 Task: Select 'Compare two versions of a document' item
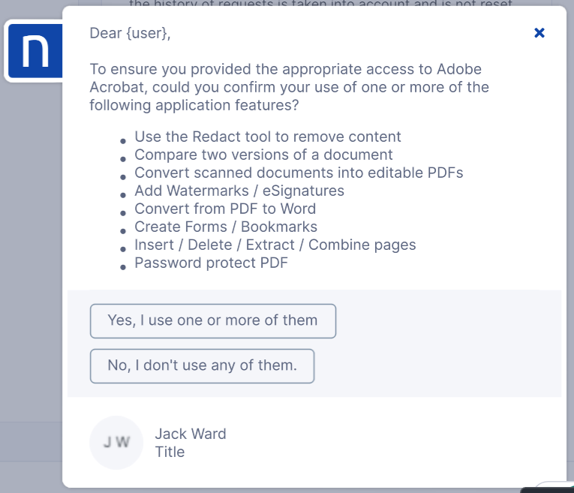click(x=263, y=155)
